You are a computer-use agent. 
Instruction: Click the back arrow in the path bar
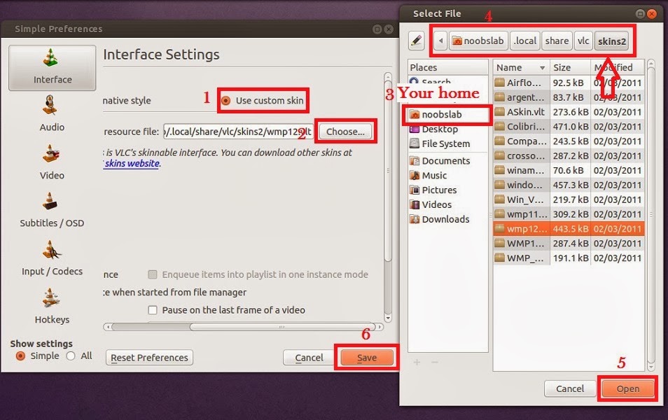click(x=441, y=41)
